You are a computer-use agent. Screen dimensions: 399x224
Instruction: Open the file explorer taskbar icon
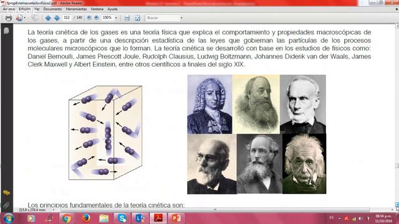click(x=104, y=218)
